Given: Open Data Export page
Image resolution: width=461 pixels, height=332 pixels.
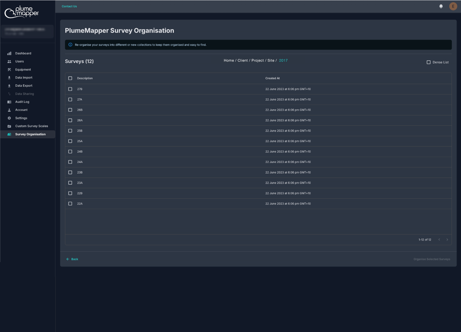Looking at the screenshot, I should pyautogui.click(x=28, y=86).
